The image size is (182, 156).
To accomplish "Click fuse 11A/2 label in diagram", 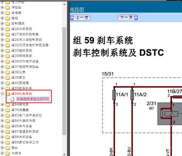I will point(140,95).
